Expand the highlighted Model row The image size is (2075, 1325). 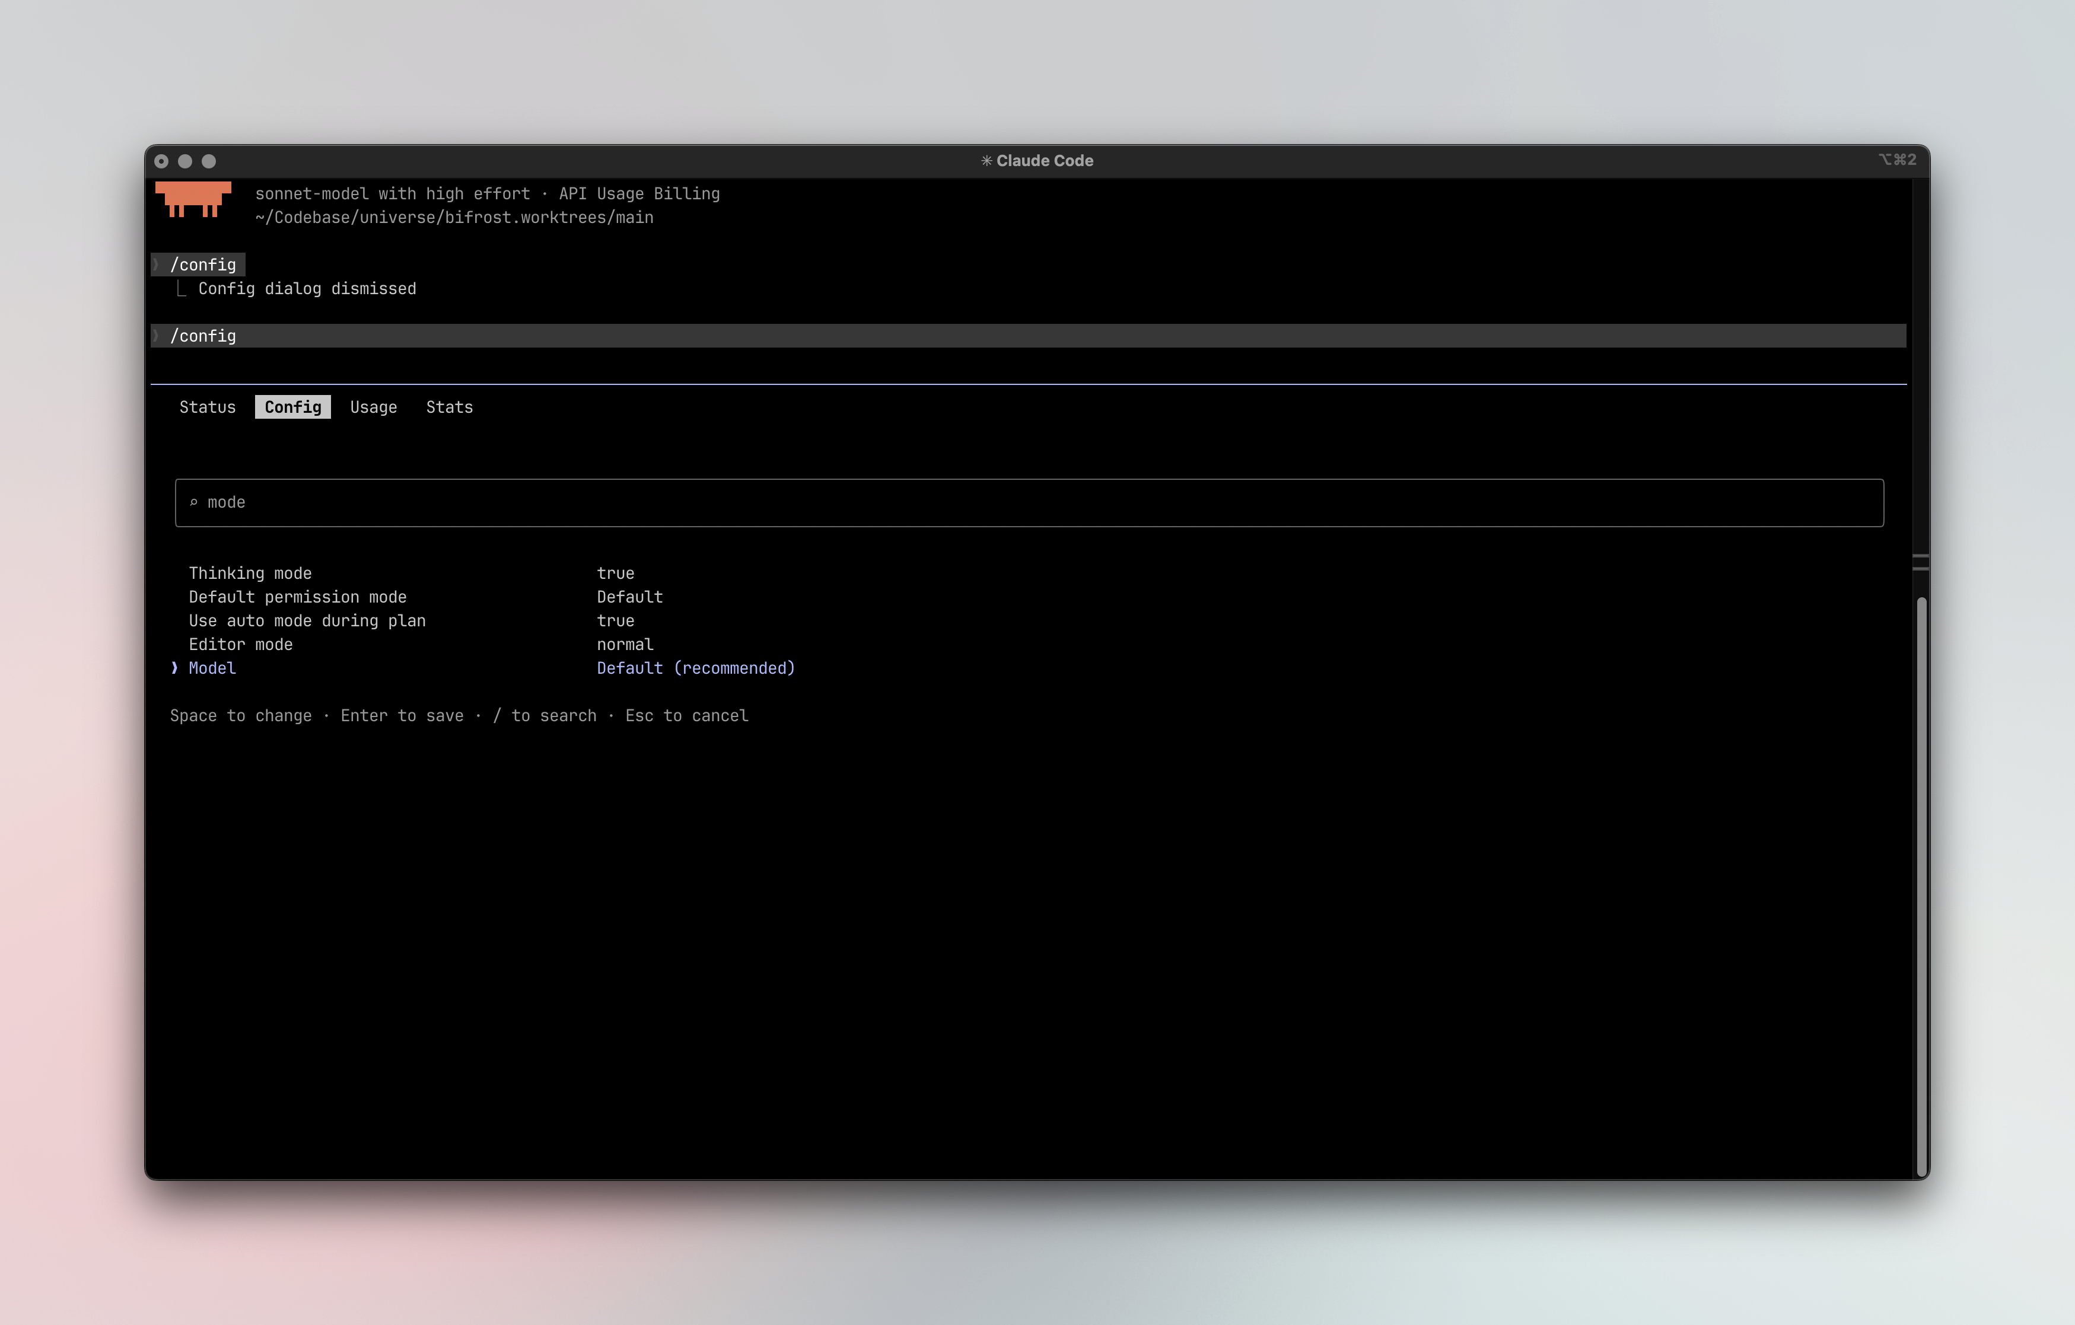pos(211,668)
